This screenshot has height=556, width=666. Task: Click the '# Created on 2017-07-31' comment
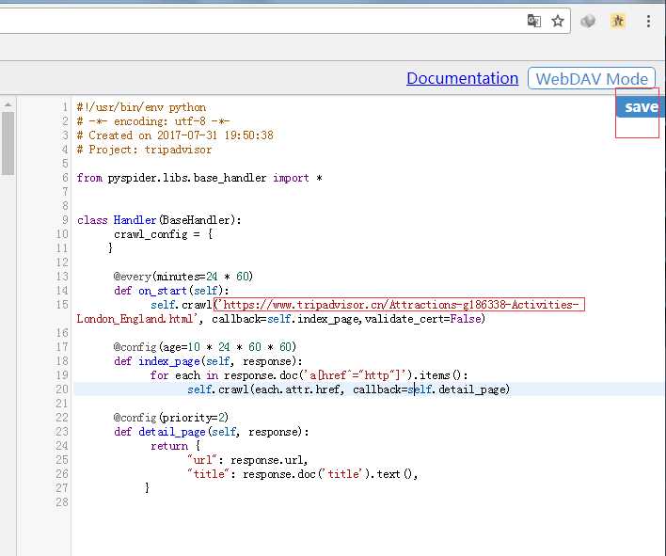pos(175,135)
